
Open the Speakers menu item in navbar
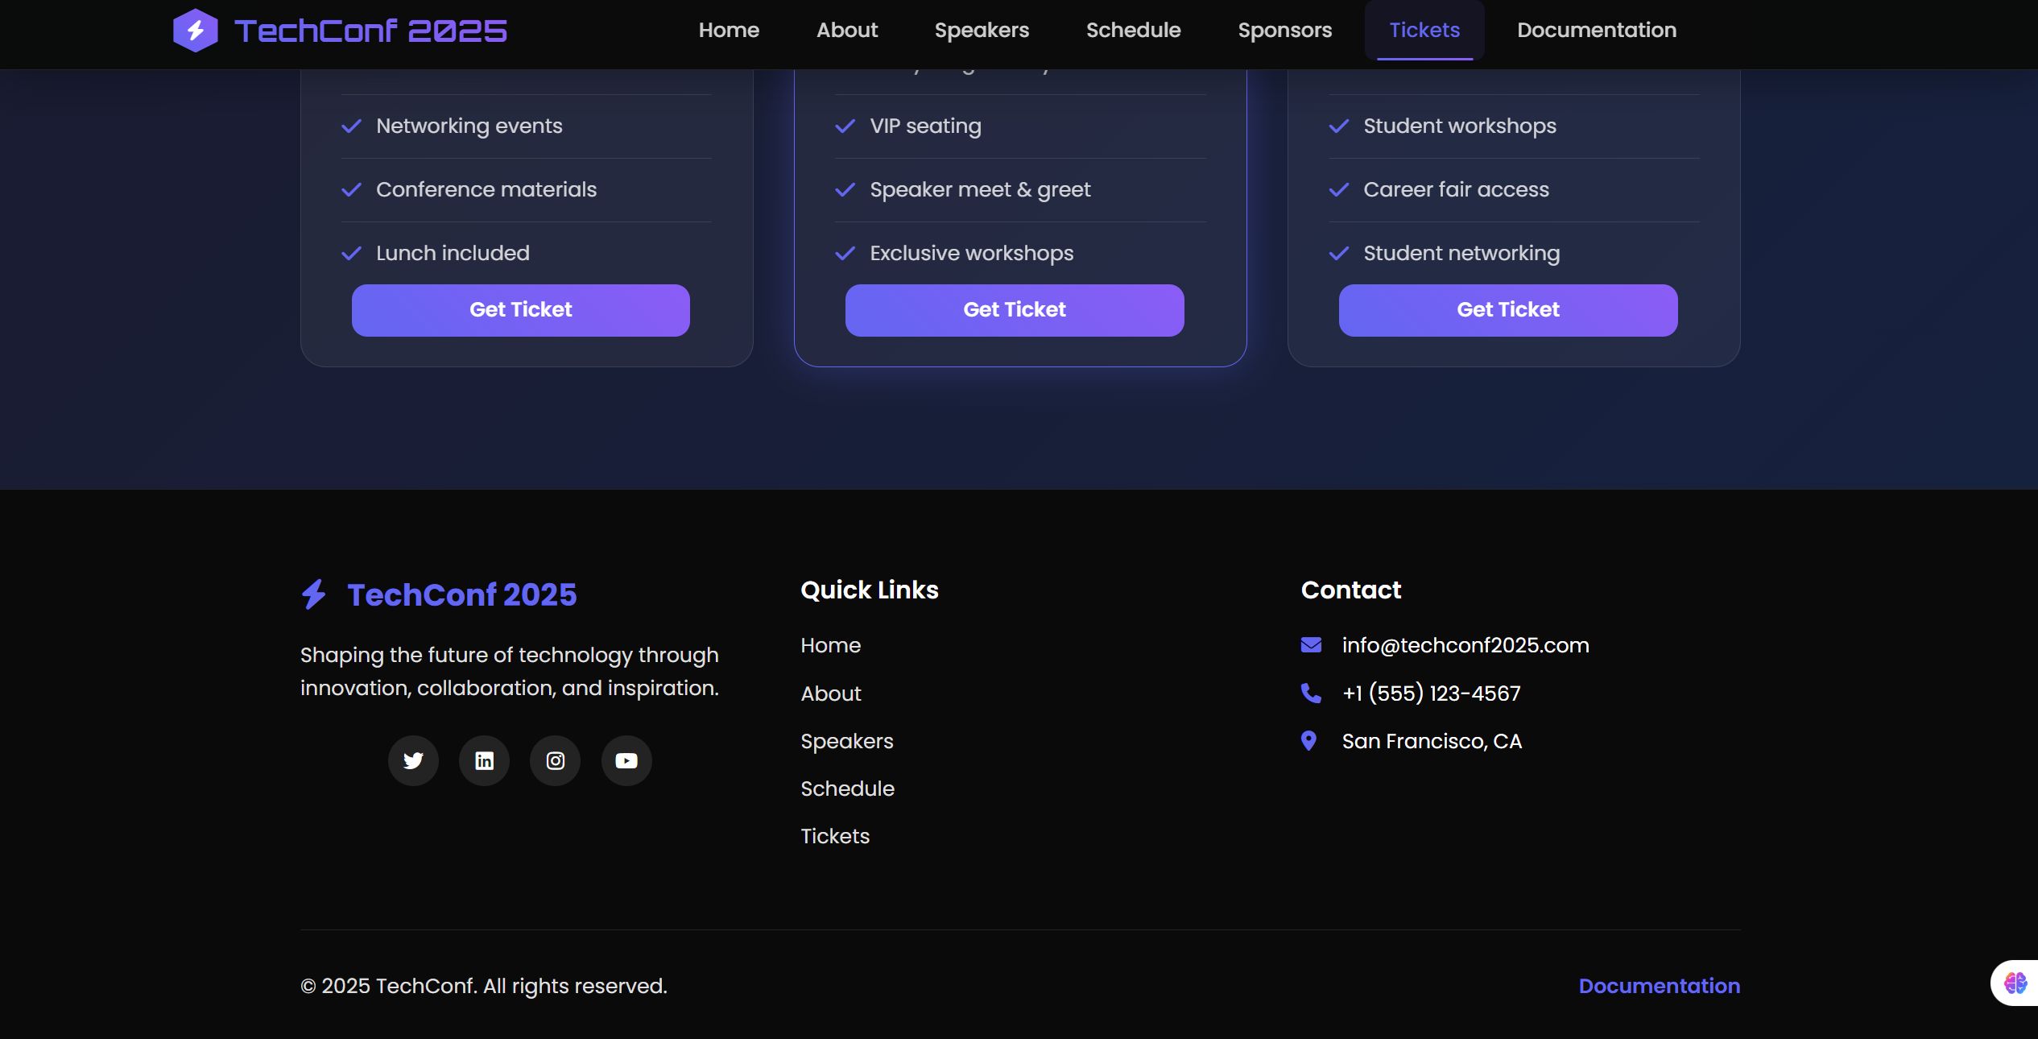tap(982, 31)
